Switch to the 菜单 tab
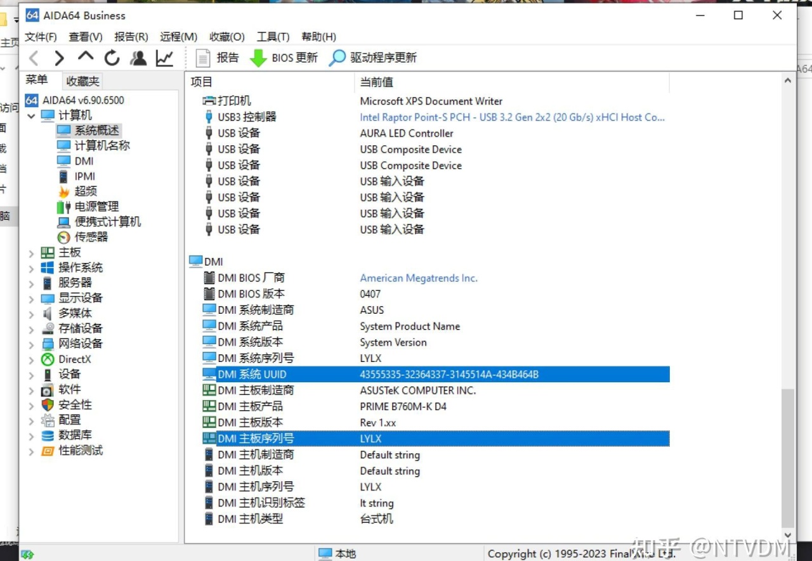The image size is (812, 561). 37,80
